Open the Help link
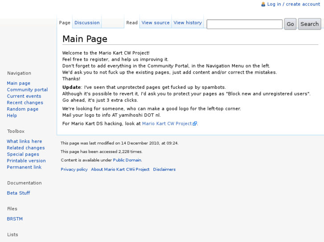324x242 pixels. pos(12,115)
